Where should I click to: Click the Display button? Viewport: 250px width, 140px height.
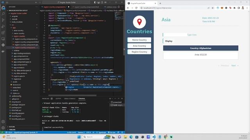(x=168, y=41)
